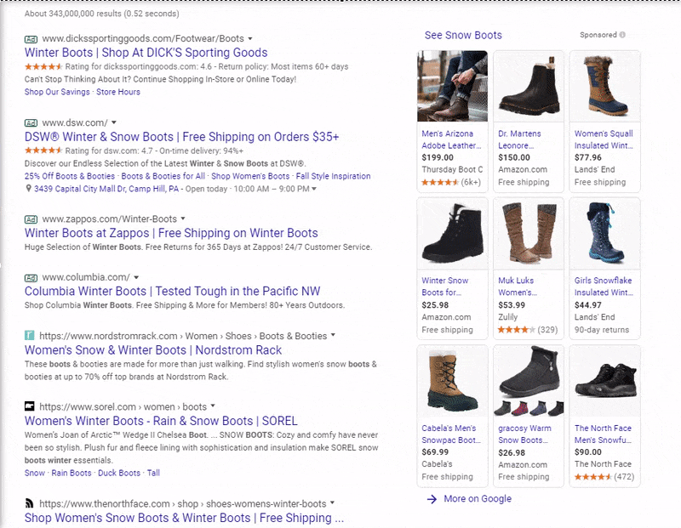
Task: Open Women's Snow & Winter Boots Nordstrom Rack
Action: click(x=153, y=350)
